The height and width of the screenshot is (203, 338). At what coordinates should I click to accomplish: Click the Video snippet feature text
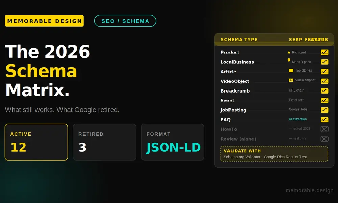tap(305, 80)
